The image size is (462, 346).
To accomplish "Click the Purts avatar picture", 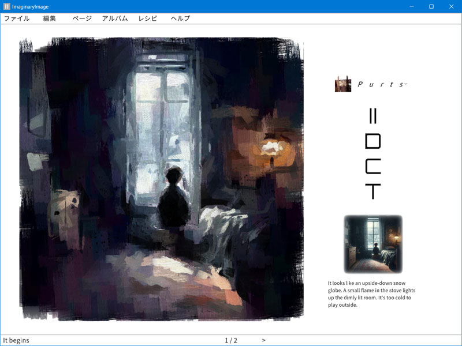I will [x=343, y=84].
